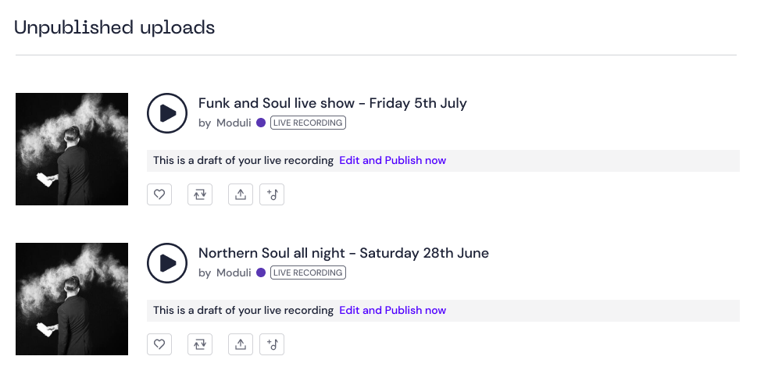Screen dimensions: 757x374
Task: Open Edit and Publish now for Funk and Soul
Action: [392, 160]
